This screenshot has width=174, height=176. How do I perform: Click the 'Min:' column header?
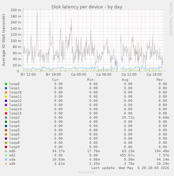tap(91, 80)
